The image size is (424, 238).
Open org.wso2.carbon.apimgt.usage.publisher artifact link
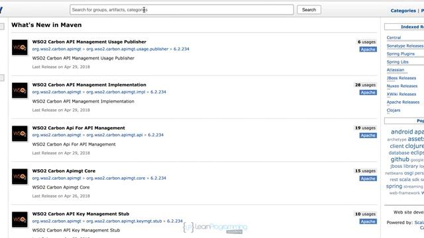[127, 49]
